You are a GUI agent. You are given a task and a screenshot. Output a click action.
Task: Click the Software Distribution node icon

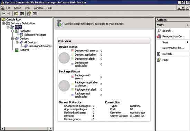coord(8,23)
